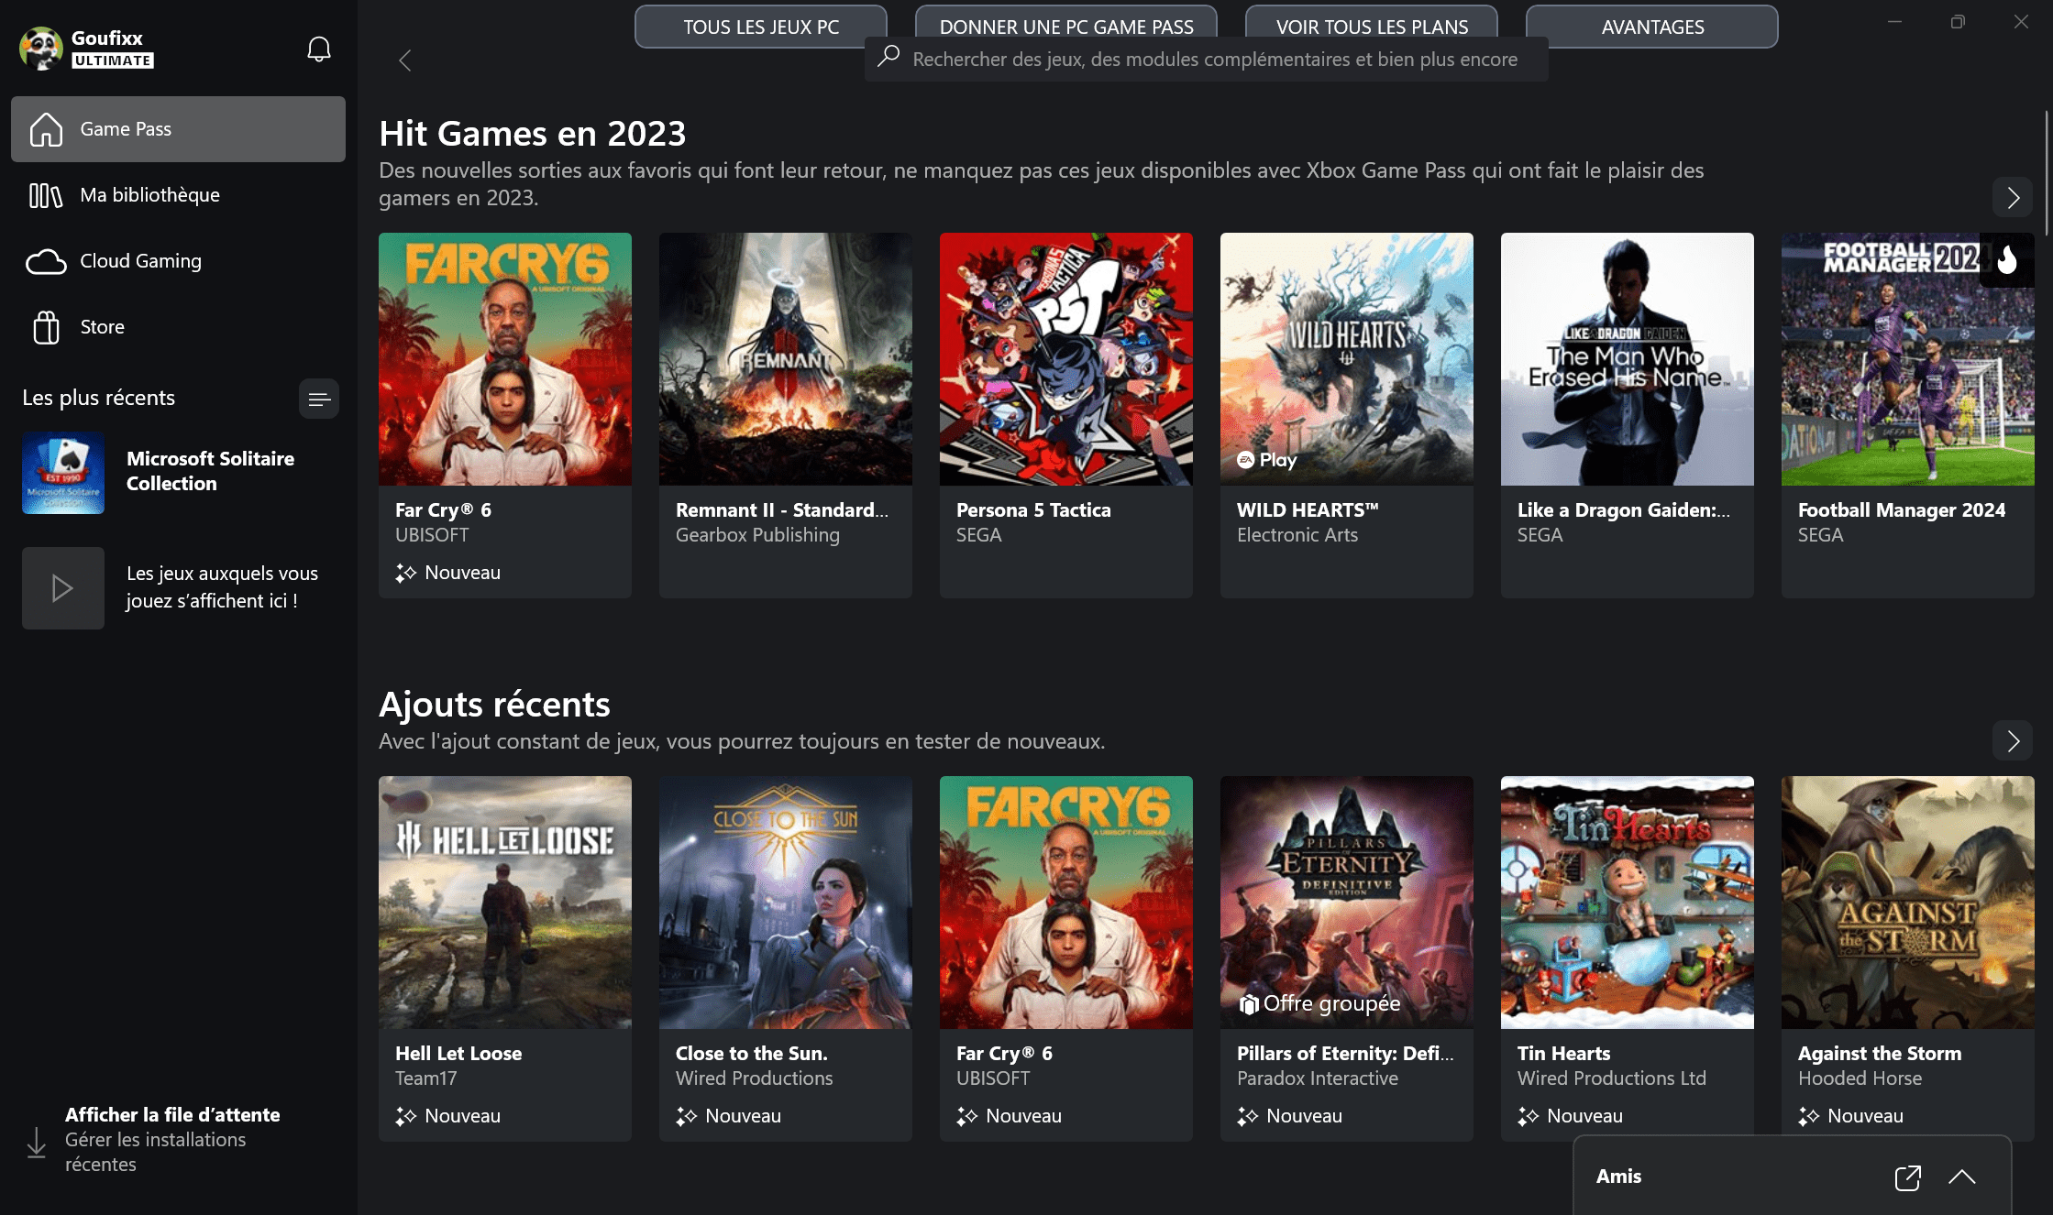Open Afficher la file d'attente
Screen dimensions: 2053x1215
click(x=172, y=1115)
